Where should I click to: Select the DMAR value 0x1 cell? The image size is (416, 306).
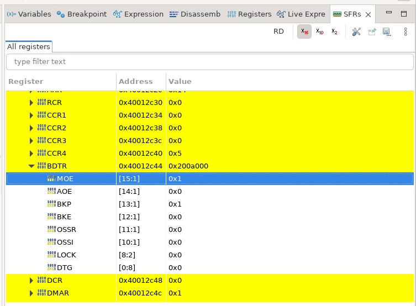click(175, 293)
